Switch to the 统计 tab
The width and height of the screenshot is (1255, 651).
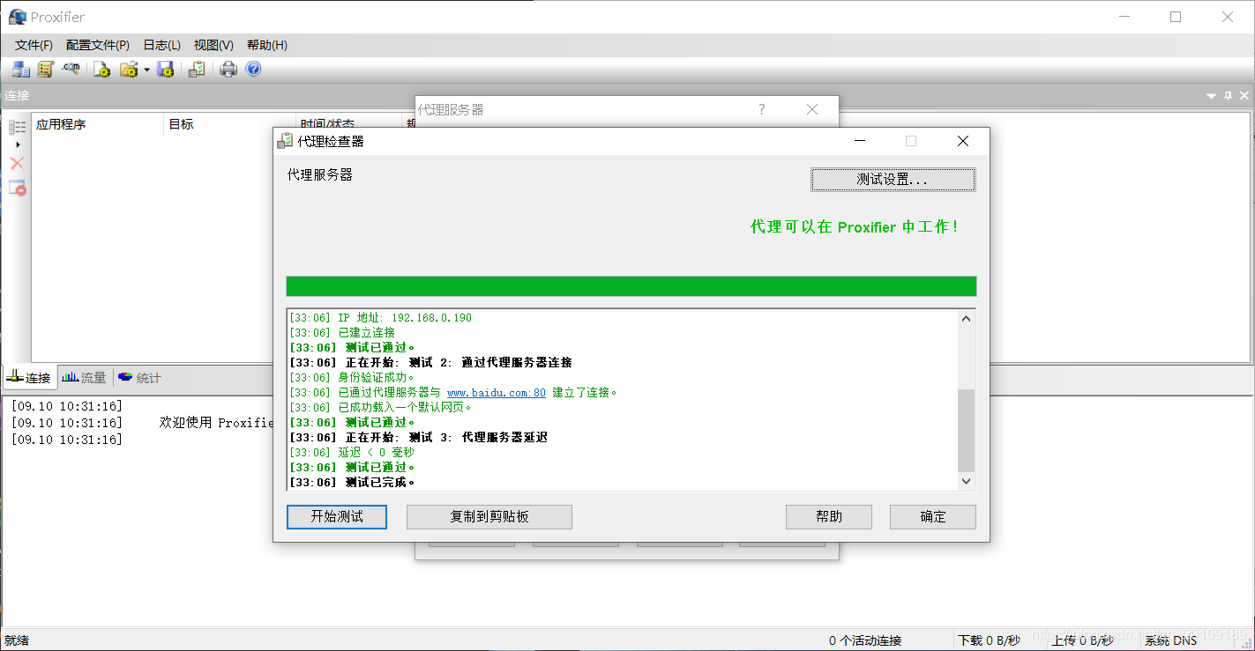click(x=140, y=378)
